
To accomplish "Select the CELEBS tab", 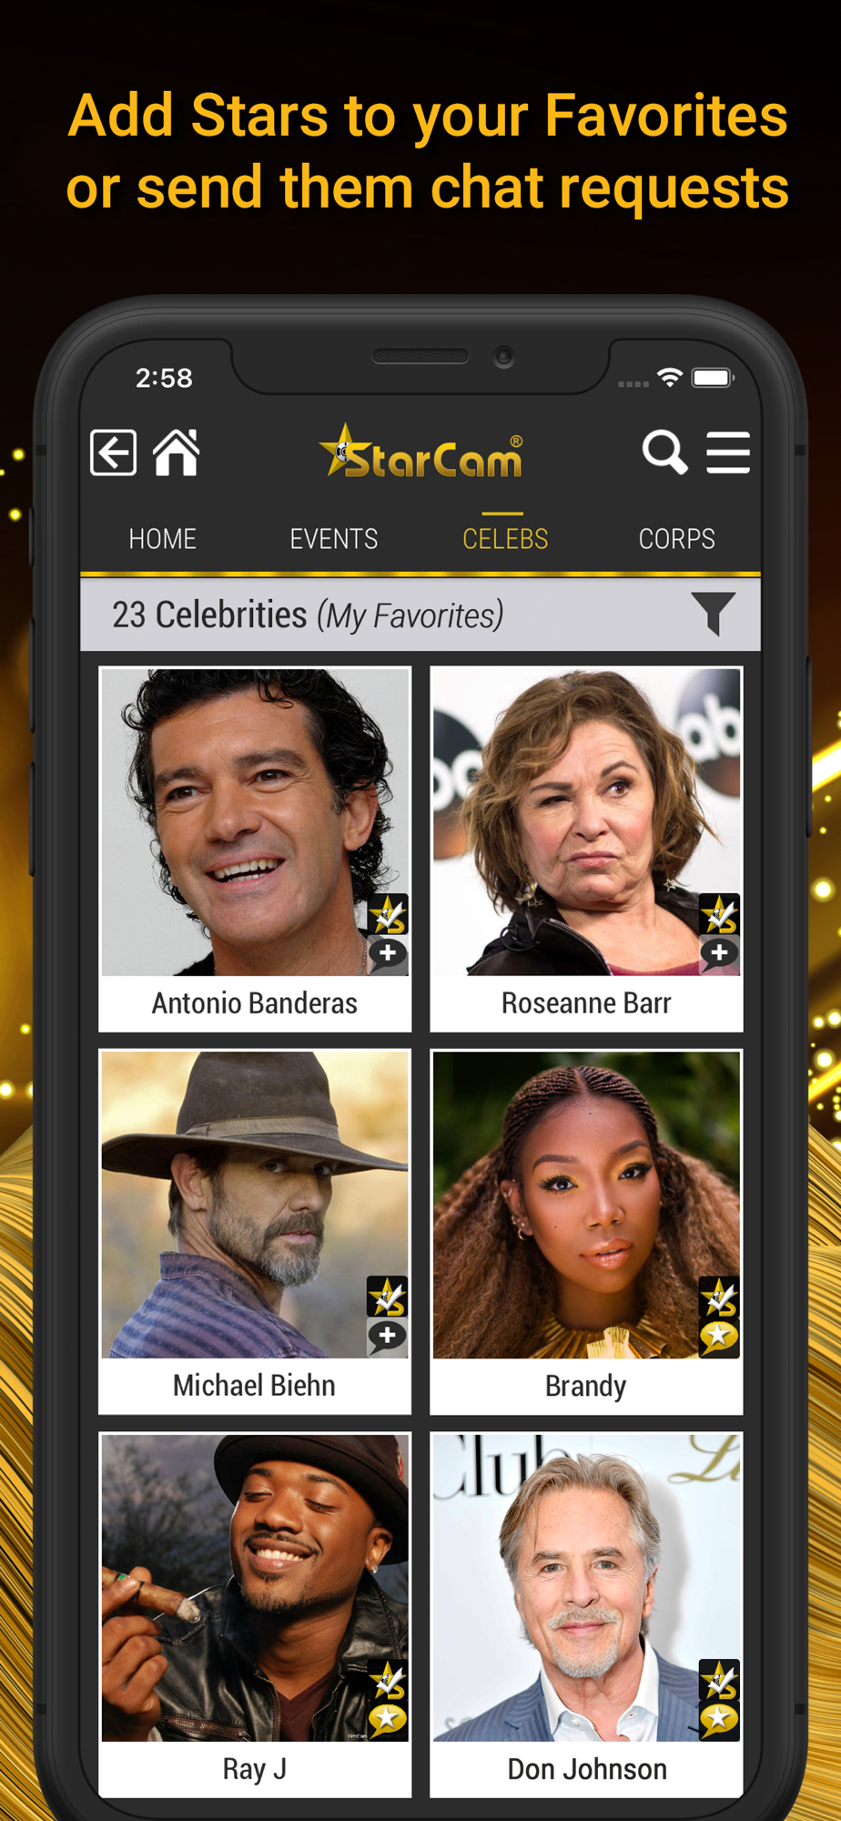I will pyautogui.click(x=505, y=539).
